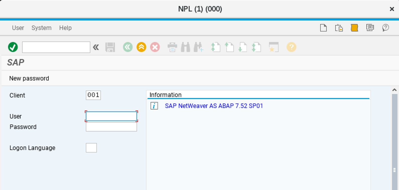Image resolution: width=399 pixels, height=190 pixels.
Task: Click the vertical scrollbar thumb
Action: [x=394, y=142]
